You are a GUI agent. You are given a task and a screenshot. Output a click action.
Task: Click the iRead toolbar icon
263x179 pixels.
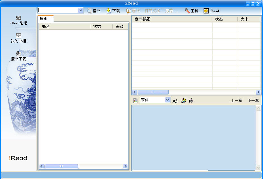point(211,11)
